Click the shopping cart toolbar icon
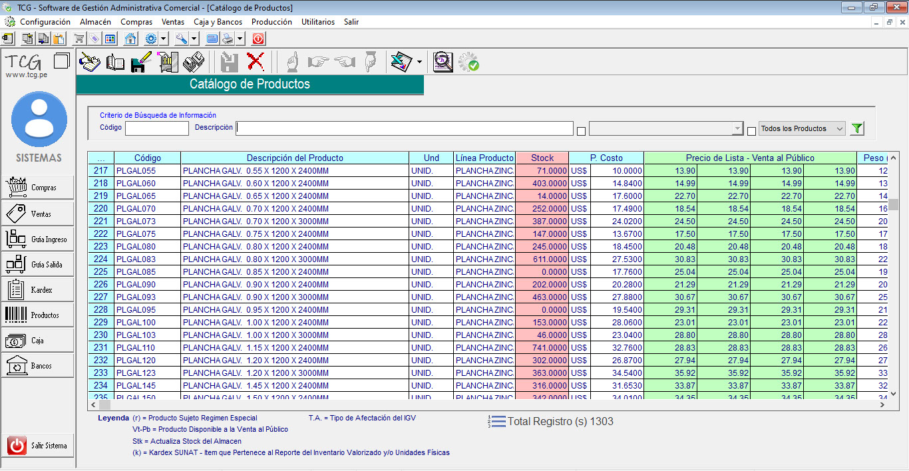The height and width of the screenshot is (471, 909). [x=79, y=39]
